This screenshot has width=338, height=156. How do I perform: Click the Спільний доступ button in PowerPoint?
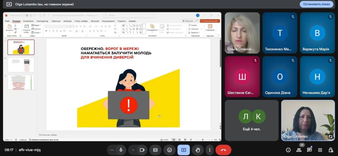point(210,21)
